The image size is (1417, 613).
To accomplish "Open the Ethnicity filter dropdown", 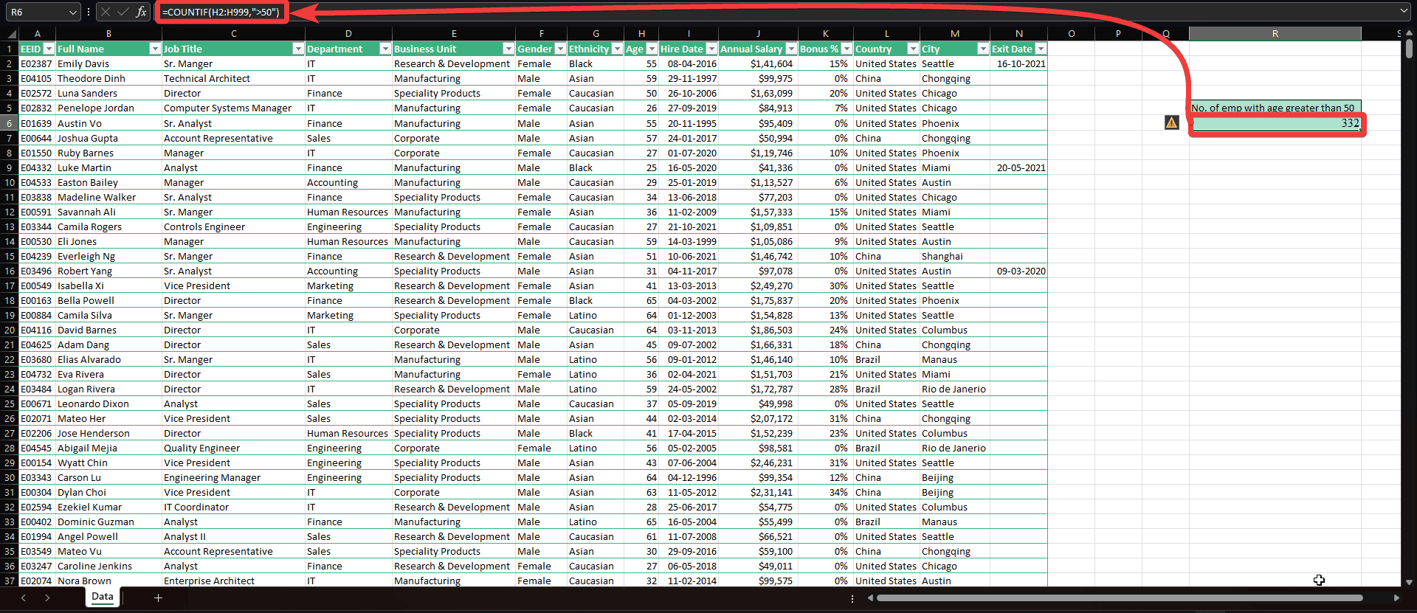I will coord(617,49).
